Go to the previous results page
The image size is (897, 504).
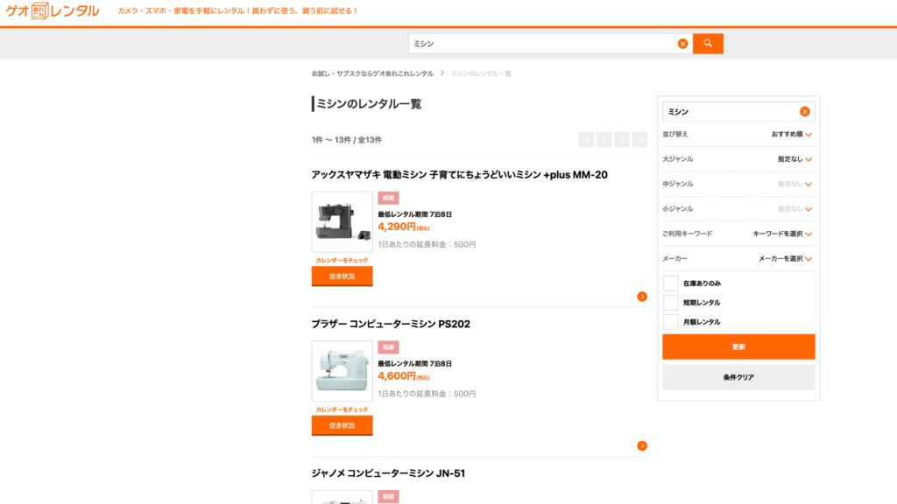pyautogui.click(x=604, y=139)
